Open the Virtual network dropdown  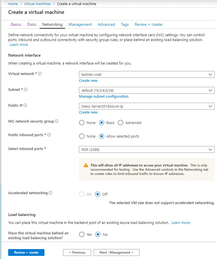tap(146, 74)
